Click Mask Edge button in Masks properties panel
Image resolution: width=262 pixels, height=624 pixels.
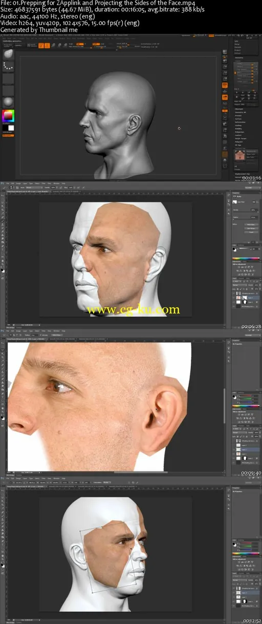(251, 224)
